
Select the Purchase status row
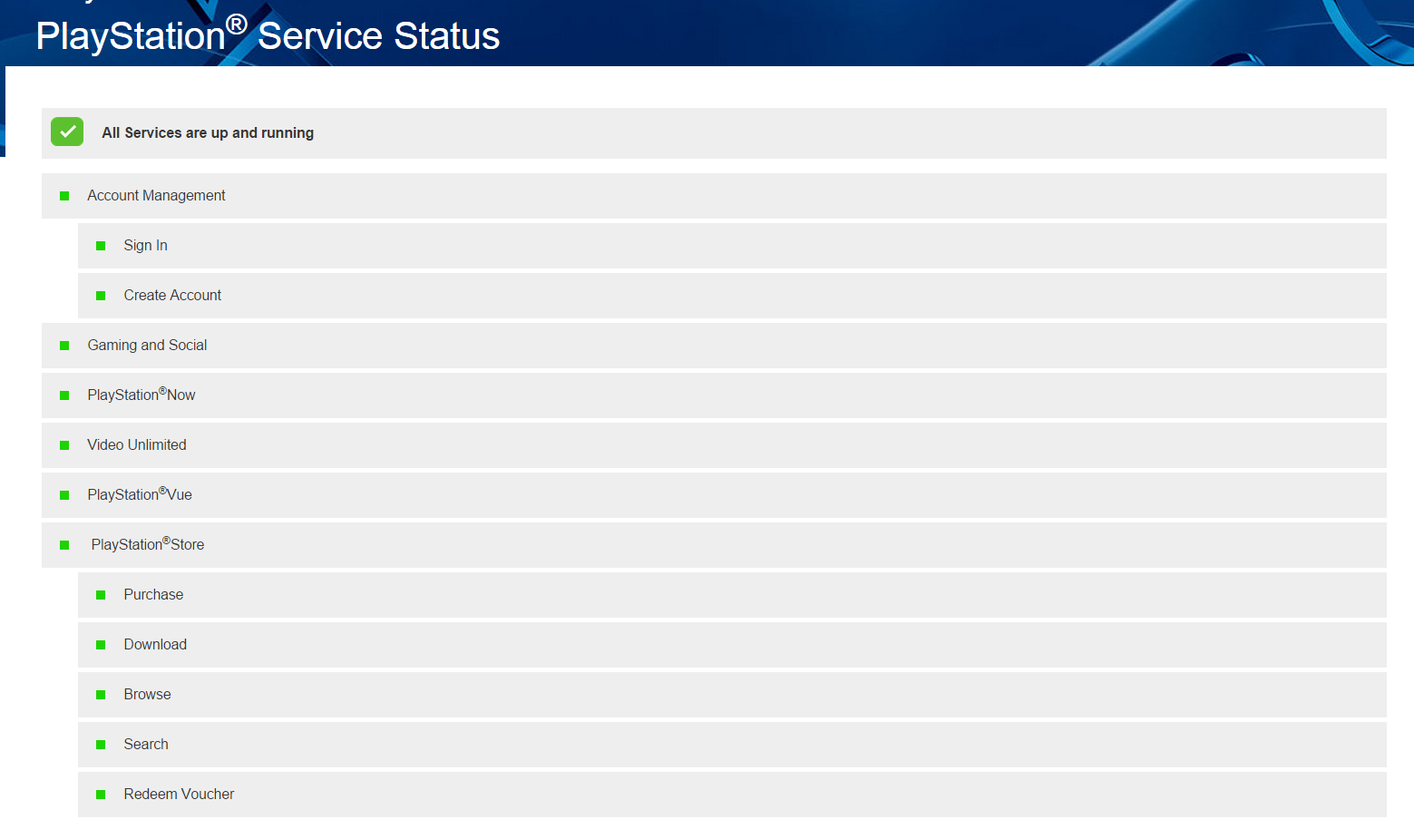click(x=732, y=595)
